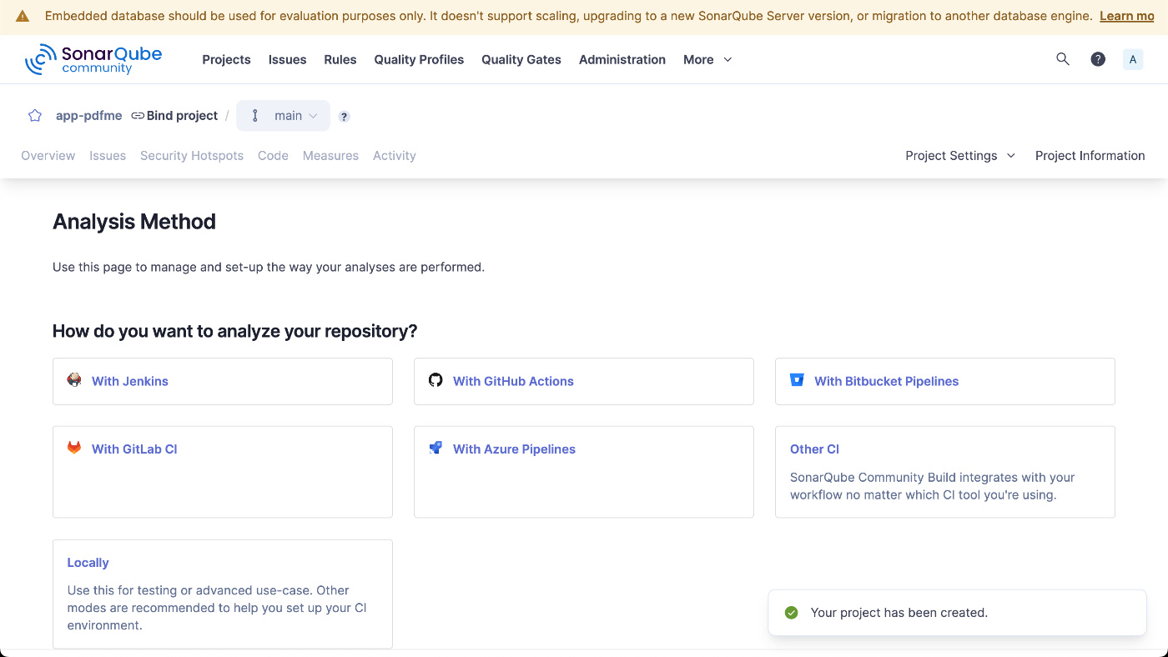Click the GitLab fox logo icon

[74, 448]
